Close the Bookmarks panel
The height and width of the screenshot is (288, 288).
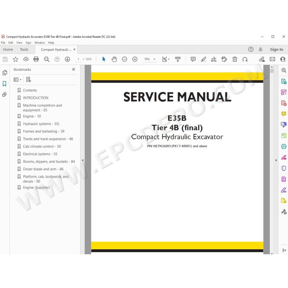pos(74,70)
